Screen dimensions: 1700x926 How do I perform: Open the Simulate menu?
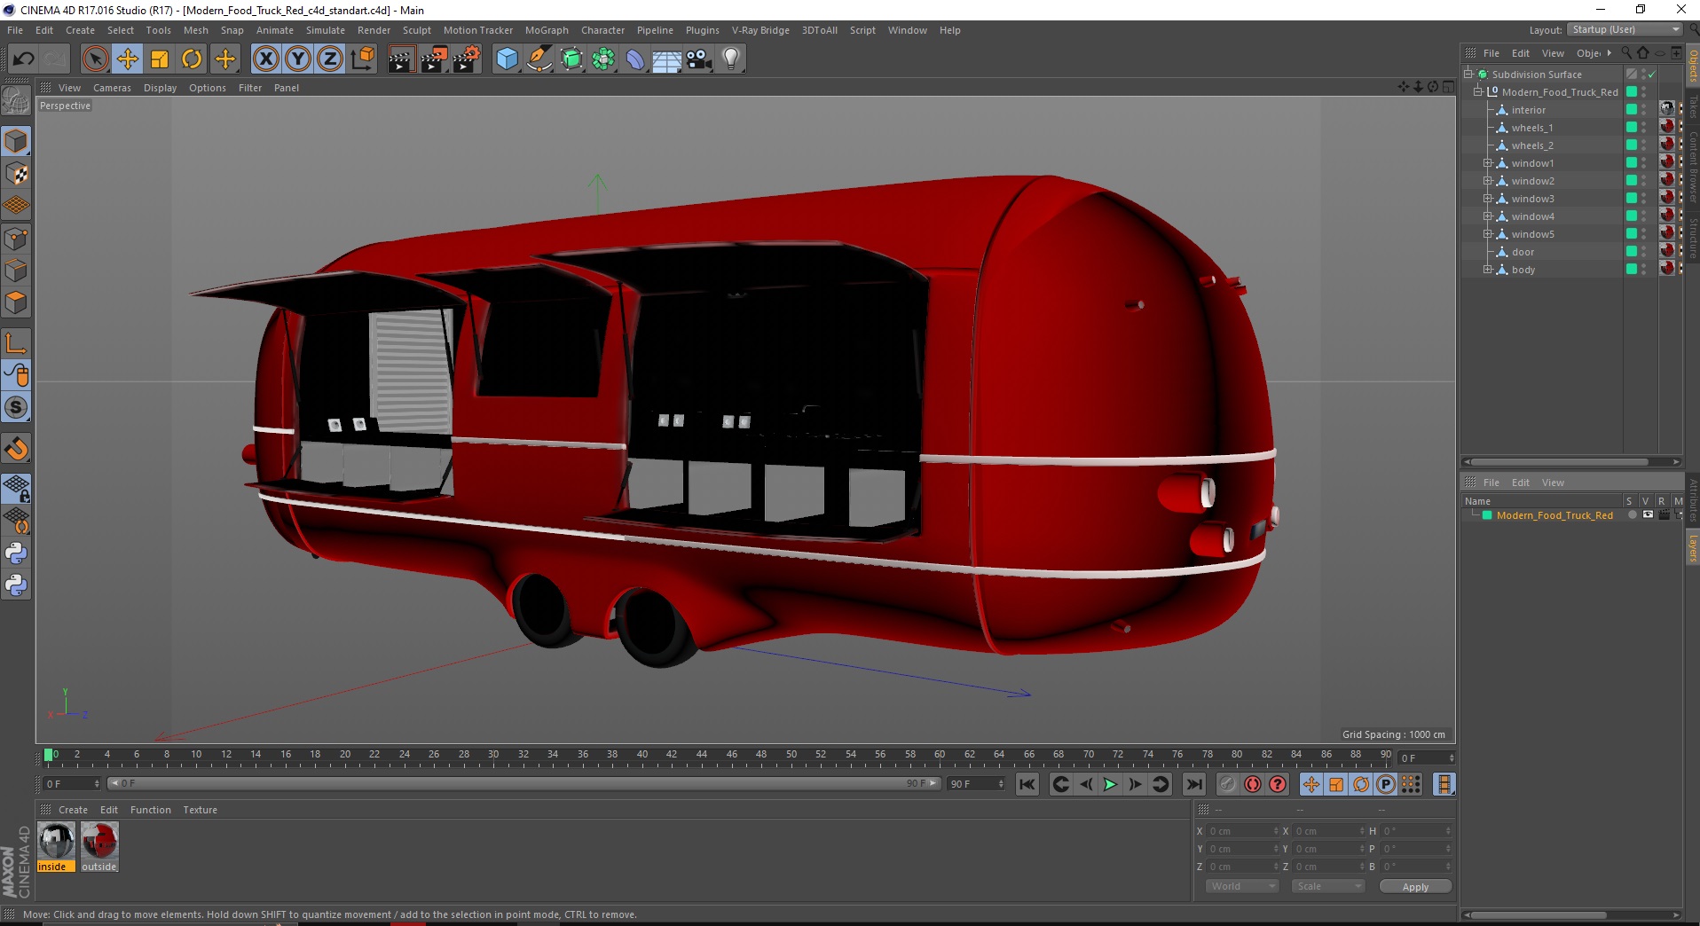coord(326,30)
